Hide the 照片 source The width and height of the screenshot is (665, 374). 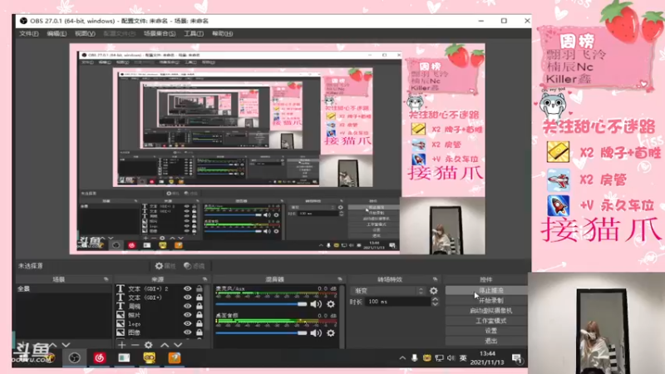[x=187, y=315]
